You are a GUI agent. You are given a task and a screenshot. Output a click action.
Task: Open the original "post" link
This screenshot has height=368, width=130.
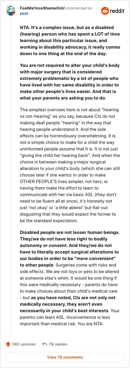pyautogui.click(x=24, y=13)
